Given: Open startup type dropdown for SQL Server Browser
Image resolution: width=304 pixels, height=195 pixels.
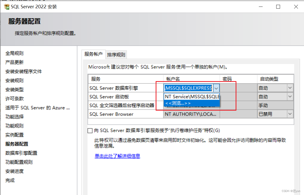Looking at the screenshot, I should coord(290,114).
